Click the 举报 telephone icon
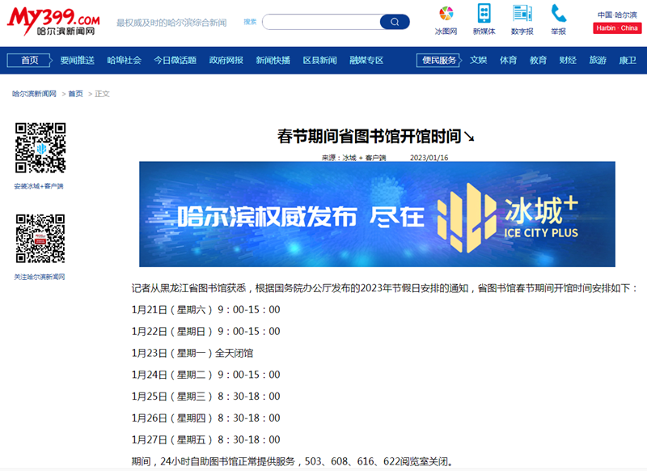 click(558, 14)
